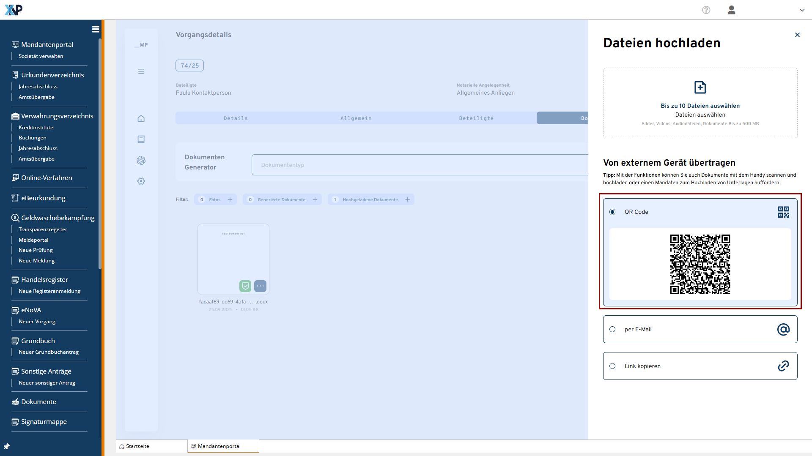The image size is (812, 456).
Task: Switch to the Beteiligte tab
Action: point(476,118)
